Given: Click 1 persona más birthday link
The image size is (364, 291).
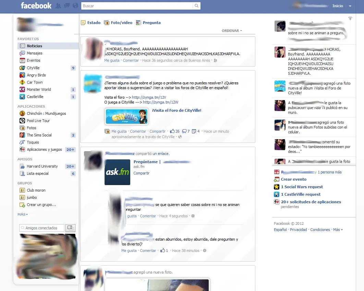Looking at the screenshot, I should 329,172.
